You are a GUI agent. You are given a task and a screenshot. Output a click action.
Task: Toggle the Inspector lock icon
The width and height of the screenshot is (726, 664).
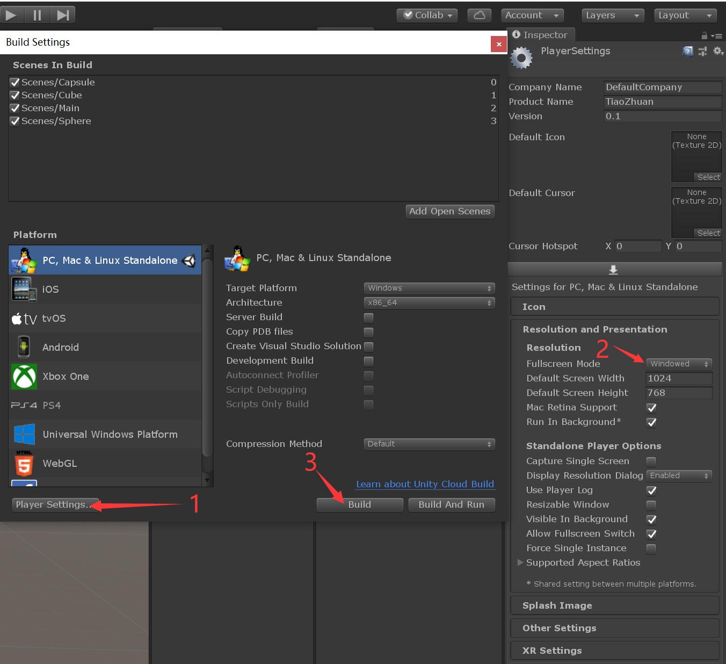tap(704, 35)
